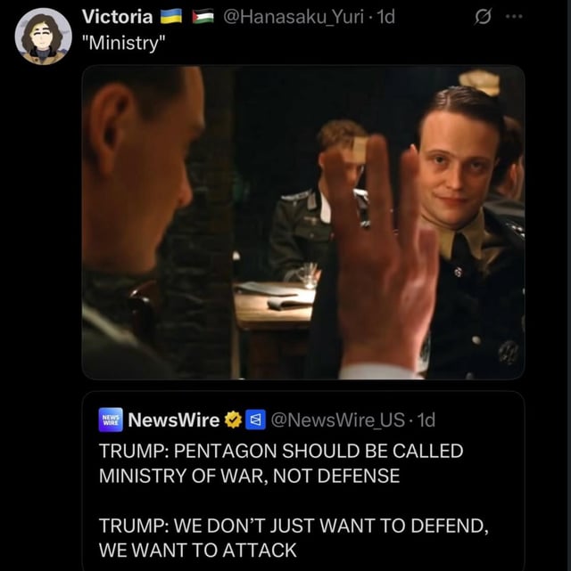Click the 1d timestamp on Victoria's post
The width and height of the screenshot is (571, 571).
coord(385,17)
